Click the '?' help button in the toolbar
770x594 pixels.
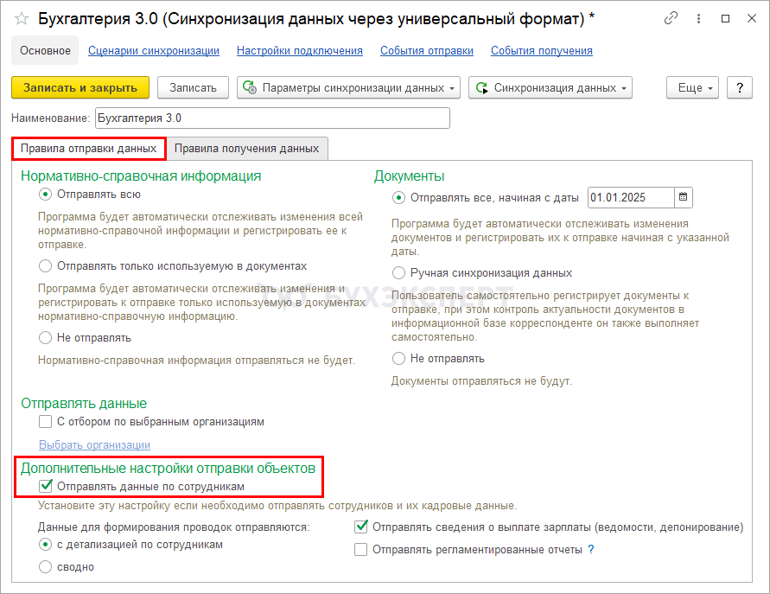tap(740, 87)
